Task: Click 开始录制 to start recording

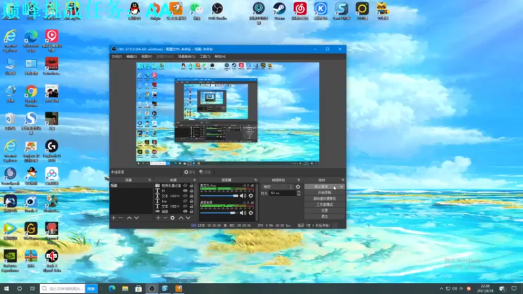Action: pos(324,193)
